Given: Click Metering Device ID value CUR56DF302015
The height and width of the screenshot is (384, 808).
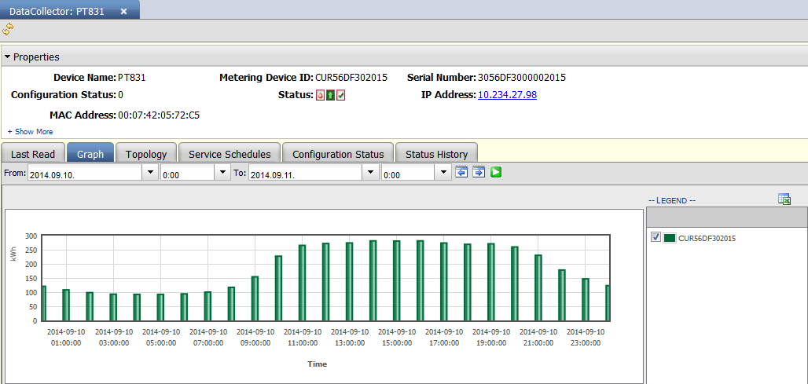Looking at the screenshot, I should 351,79.
